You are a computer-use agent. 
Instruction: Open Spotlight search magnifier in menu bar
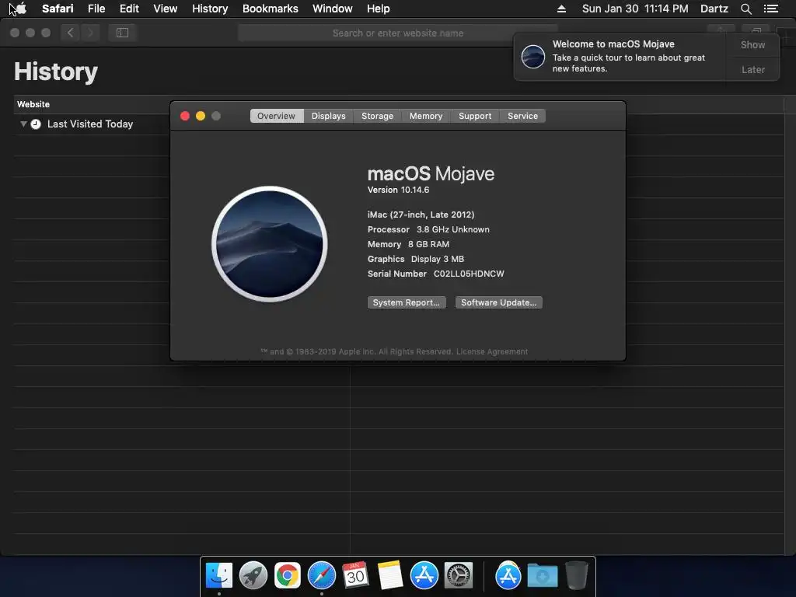pyautogui.click(x=745, y=9)
